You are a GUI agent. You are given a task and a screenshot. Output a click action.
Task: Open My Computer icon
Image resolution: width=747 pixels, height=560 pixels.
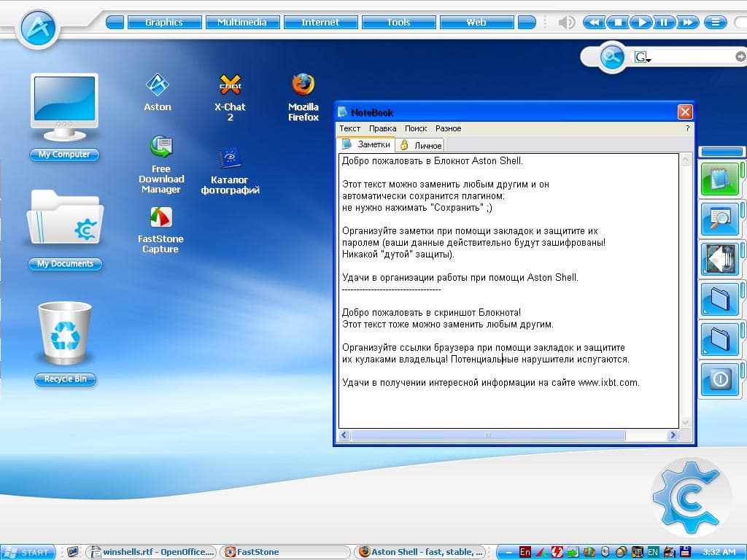(x=64, y=117)
